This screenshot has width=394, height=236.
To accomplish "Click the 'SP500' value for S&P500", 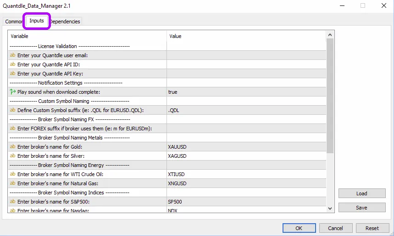I will (x=175, y=202).
